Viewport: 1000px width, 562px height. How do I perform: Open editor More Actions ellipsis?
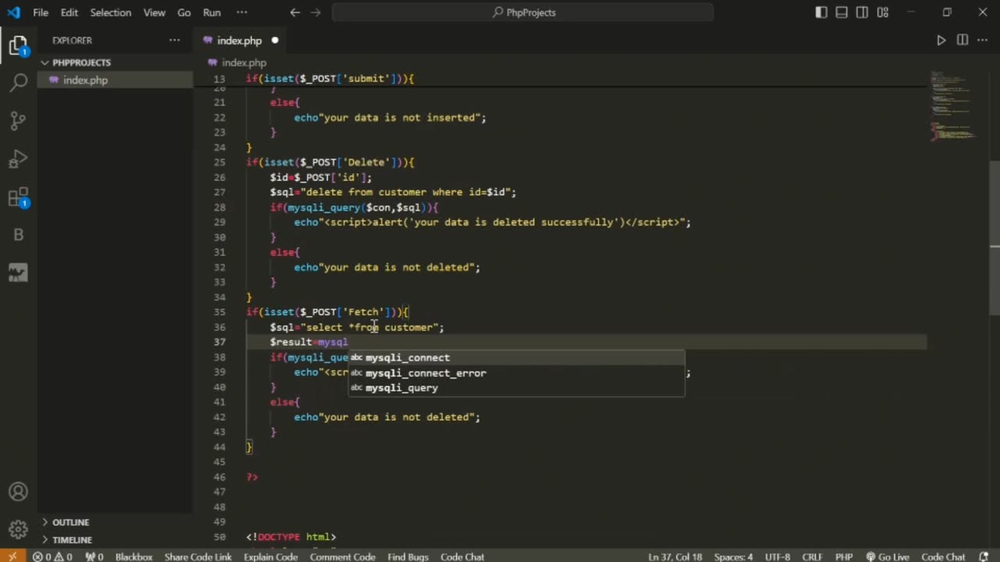[984, 41]
